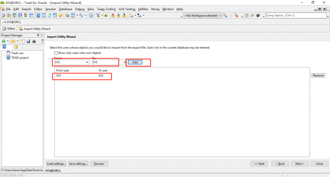Viewport: 330px width, 177px height.
Task: Open the Unit Testing menu
Action: click(x=127, y=9)
